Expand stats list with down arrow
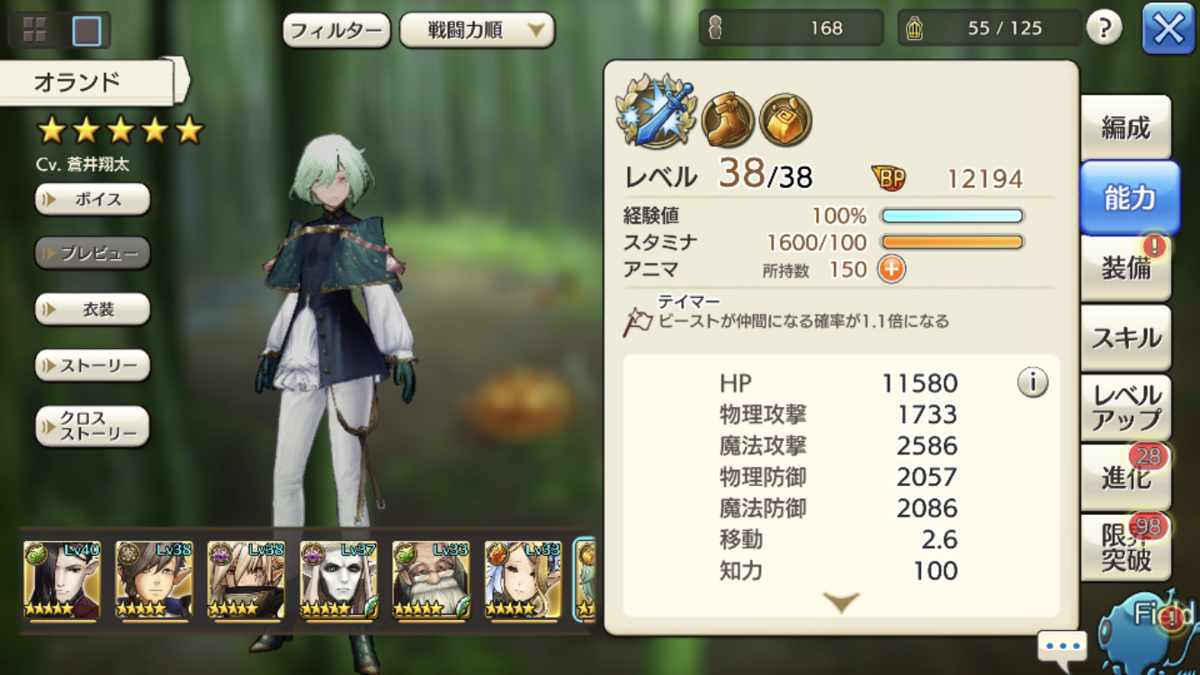 click(x=841, y=602)
